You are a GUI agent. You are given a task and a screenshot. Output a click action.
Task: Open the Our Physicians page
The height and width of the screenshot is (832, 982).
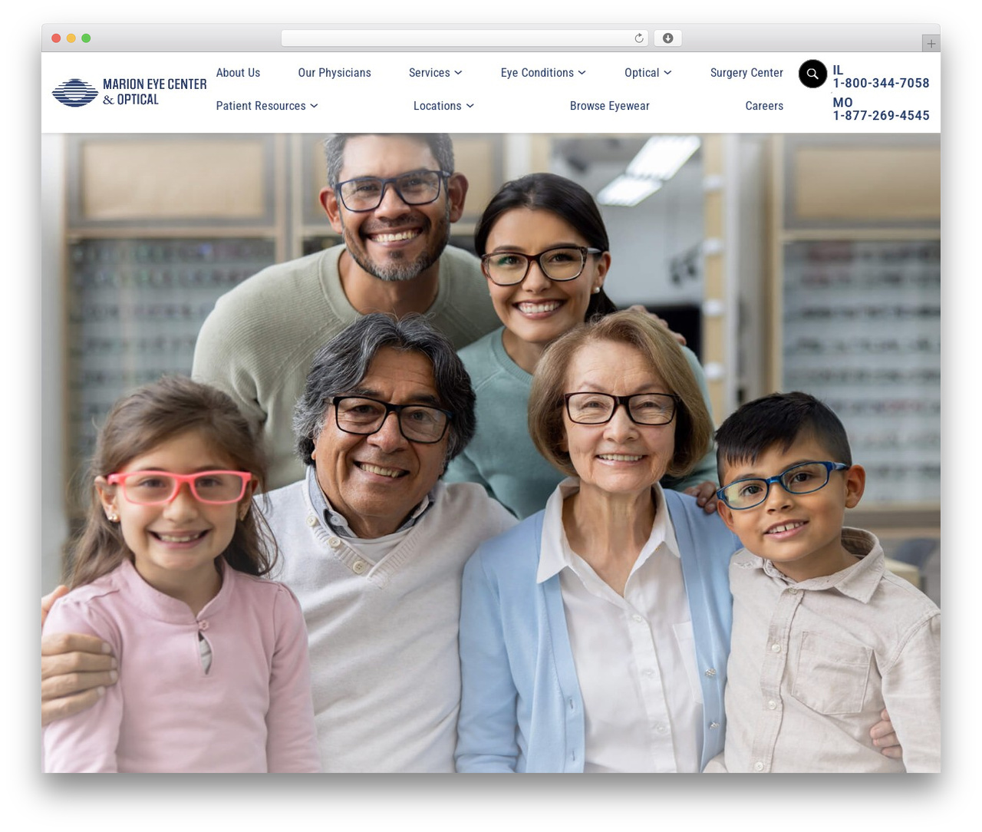[x=334, y=73]
